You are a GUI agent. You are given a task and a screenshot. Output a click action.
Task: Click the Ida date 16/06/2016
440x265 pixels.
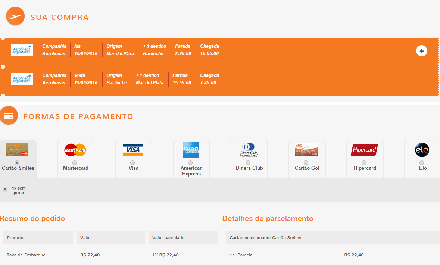pos(86,54)
